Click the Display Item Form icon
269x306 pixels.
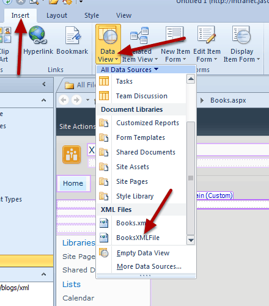tap(241, 35)
